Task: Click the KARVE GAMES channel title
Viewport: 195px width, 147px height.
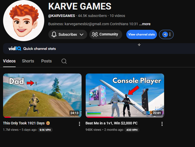Action: point(80,6)
